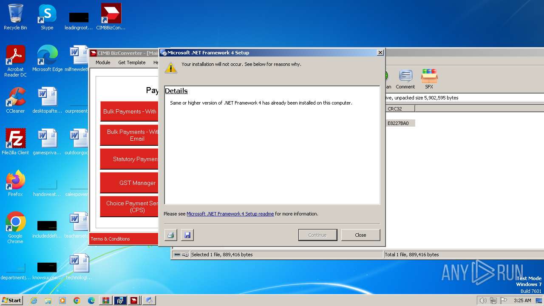Click the Close button in the .NET Setup dialog
544x306 pixels.
360,235
